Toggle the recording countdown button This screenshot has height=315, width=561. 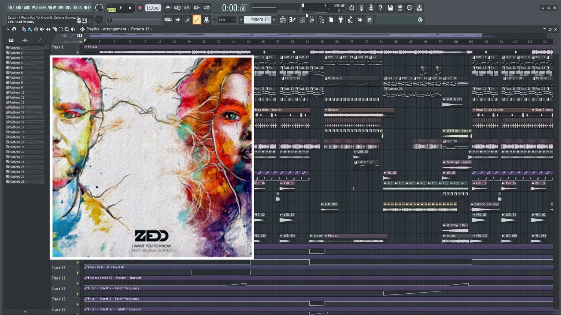click(x=187, y=7)
